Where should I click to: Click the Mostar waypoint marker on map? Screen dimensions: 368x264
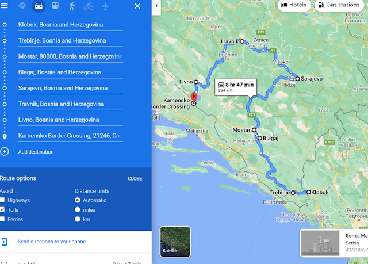tap(254, 130)
